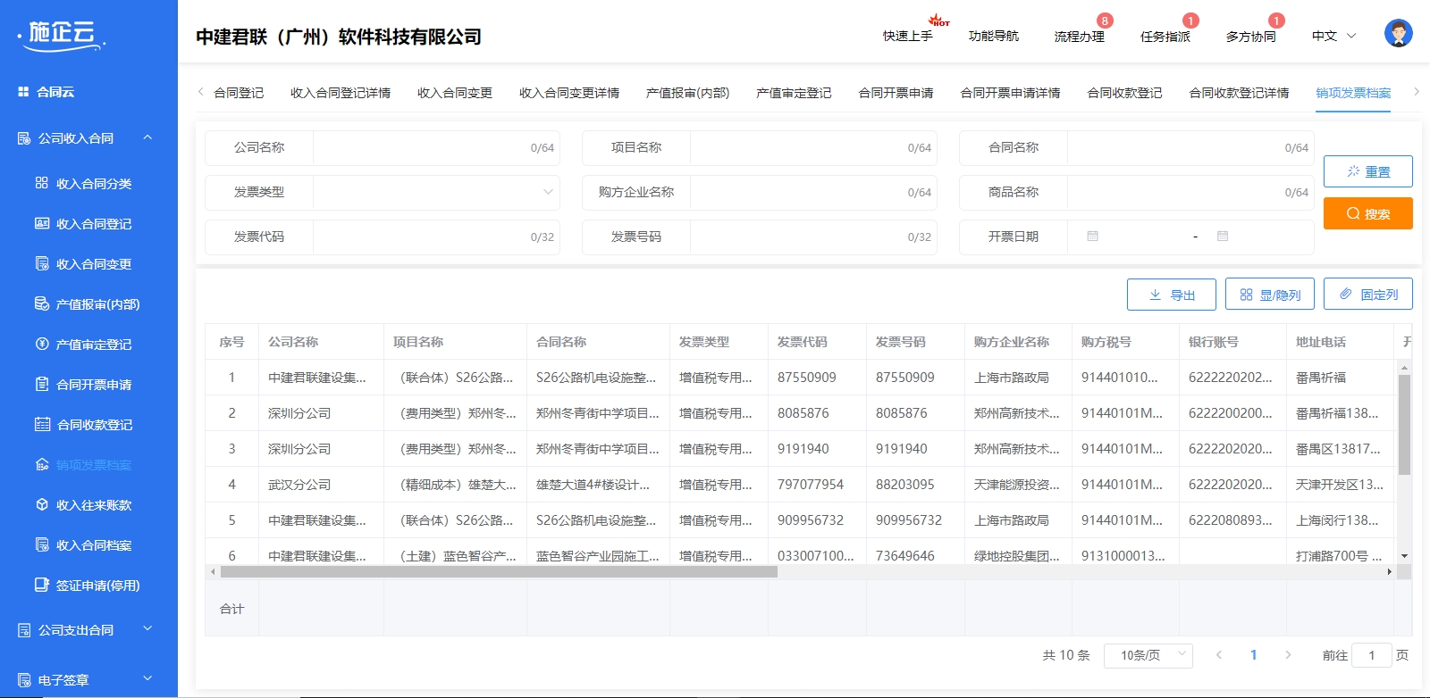Expand the 电子签章 menu group
Screen dimensions: 1430x698
pos(147,679)
